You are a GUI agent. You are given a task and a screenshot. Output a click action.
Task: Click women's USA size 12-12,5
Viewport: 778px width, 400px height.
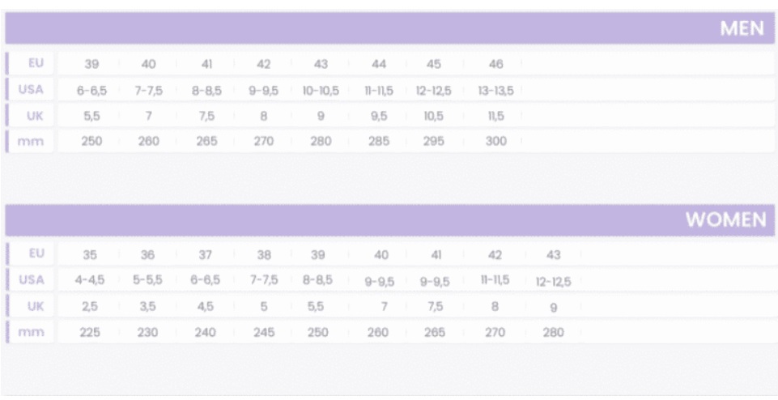tap(553, 282)
